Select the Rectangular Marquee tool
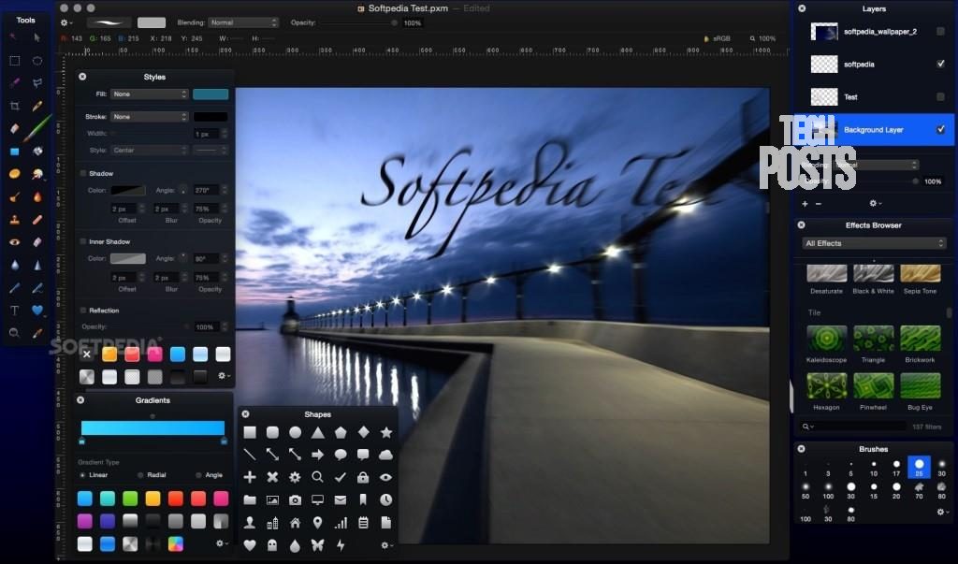The width and height of the screenshot is (958, 564). 15,61
